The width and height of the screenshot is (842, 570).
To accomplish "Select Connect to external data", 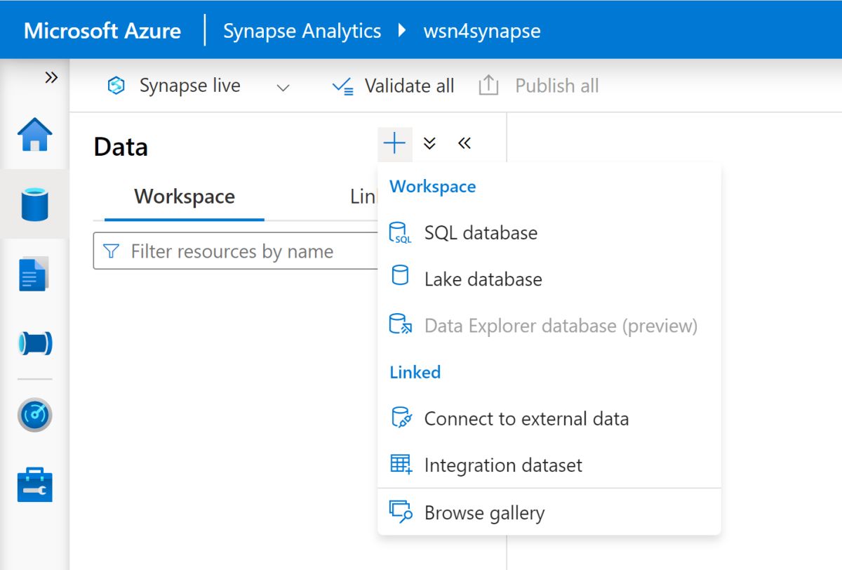I will [x=526, y=419].
